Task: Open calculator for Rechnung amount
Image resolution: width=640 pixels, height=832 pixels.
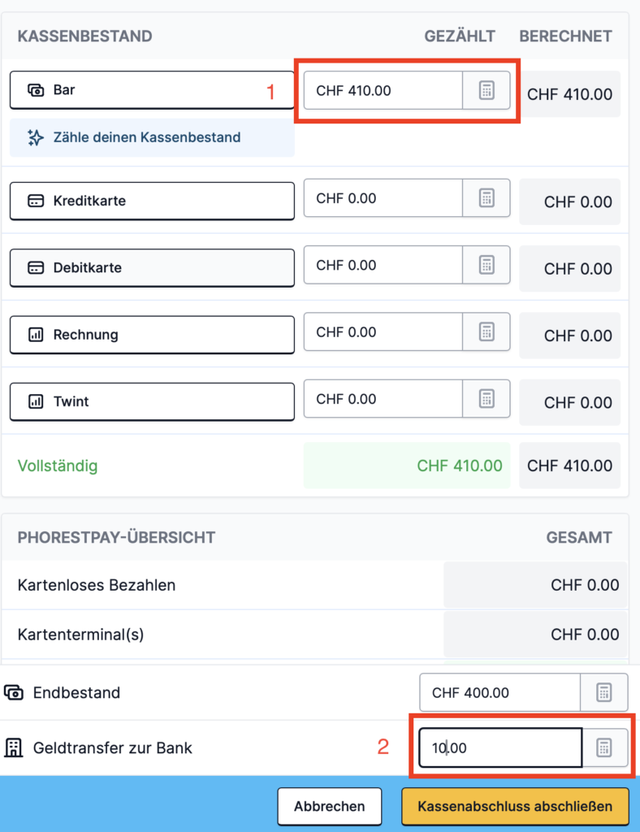Action: tap(486, 331)
